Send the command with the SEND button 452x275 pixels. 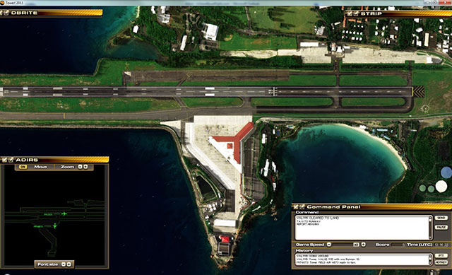441,218
